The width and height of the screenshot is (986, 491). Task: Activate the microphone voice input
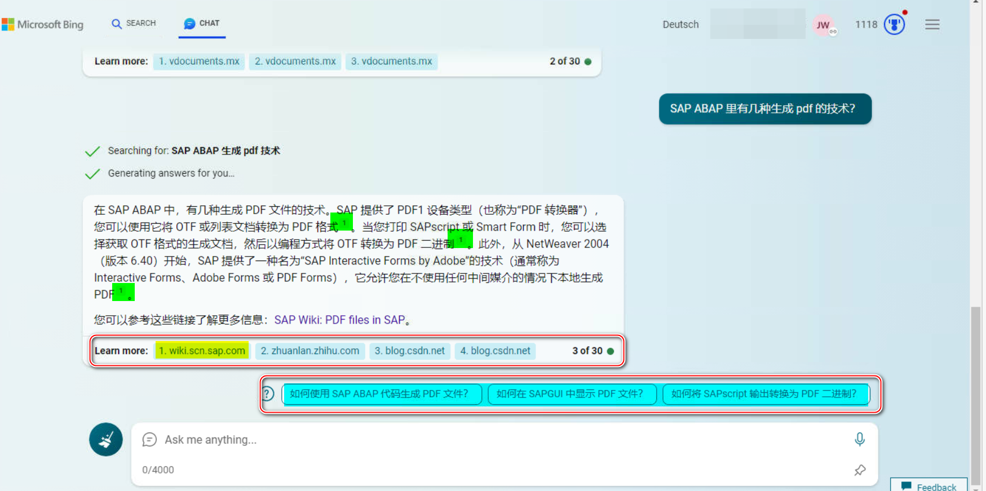[860, 439]
